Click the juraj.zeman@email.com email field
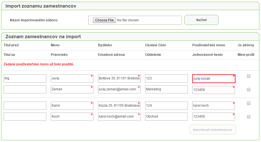The image size is (261, 142). 119,90
